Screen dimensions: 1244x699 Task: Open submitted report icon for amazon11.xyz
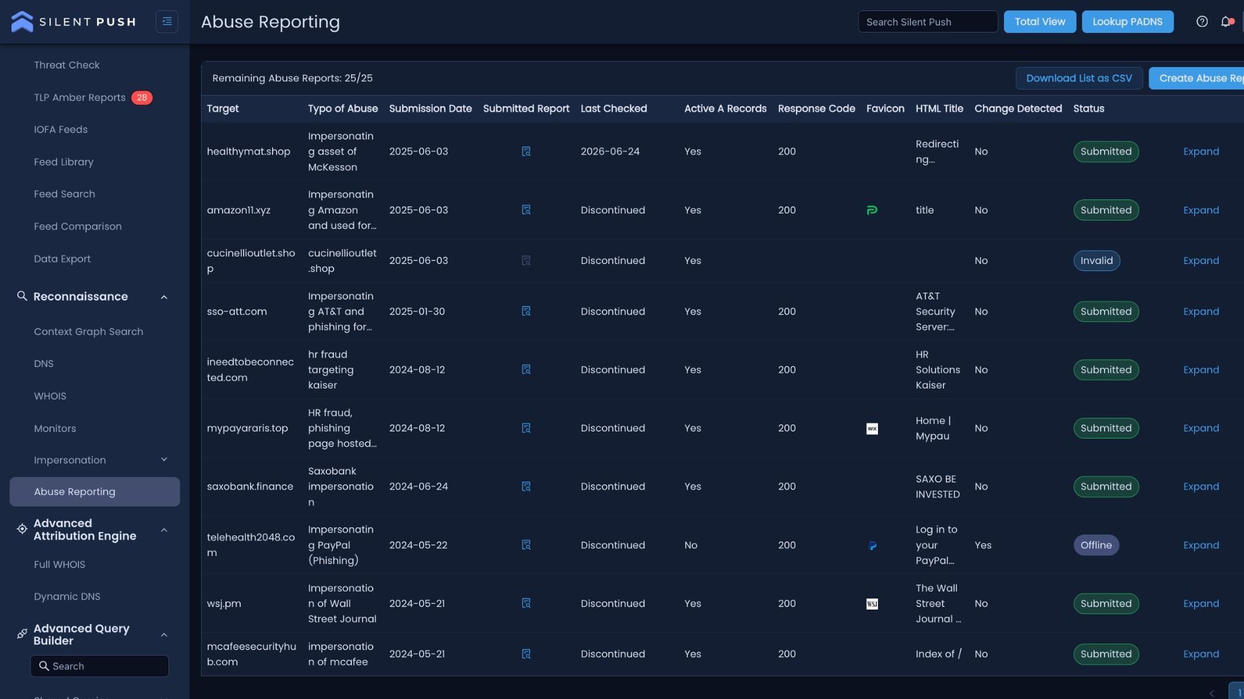[x=526, y=210]
